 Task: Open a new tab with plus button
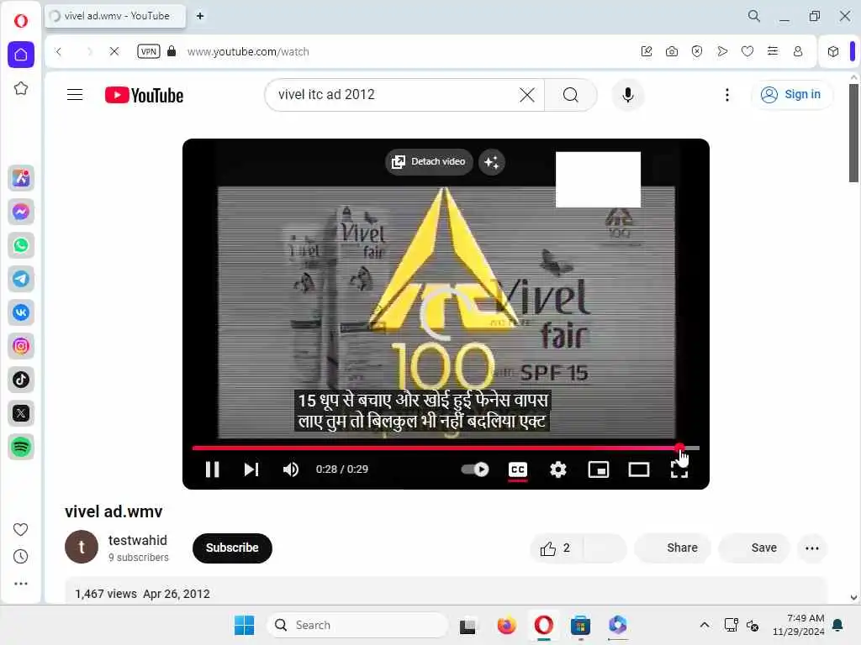point(200,16)
